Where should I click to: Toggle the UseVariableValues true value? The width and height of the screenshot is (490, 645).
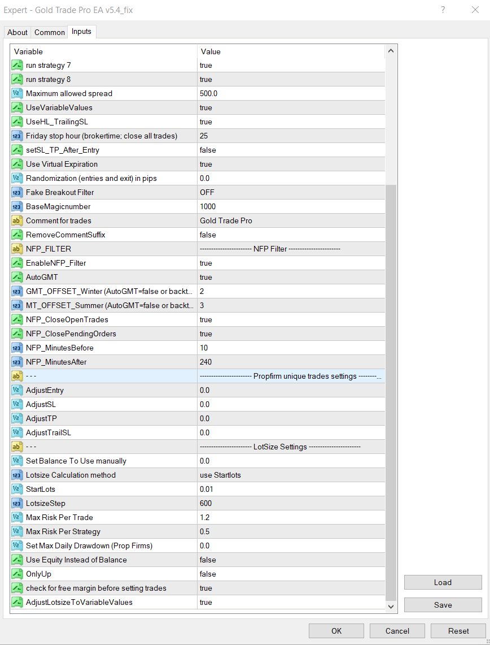click(x=291, y=107)
